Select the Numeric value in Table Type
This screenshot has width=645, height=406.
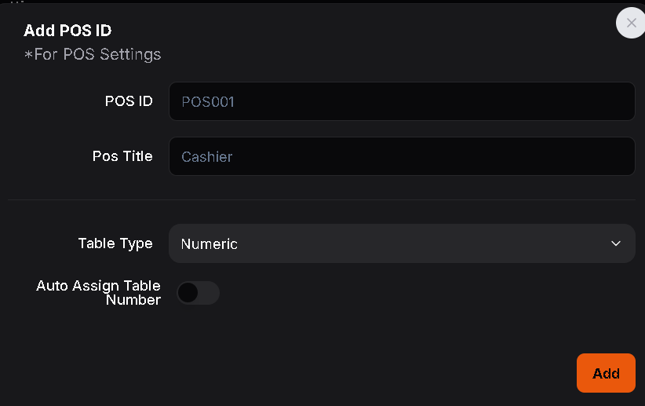click(x=210, y=243)
